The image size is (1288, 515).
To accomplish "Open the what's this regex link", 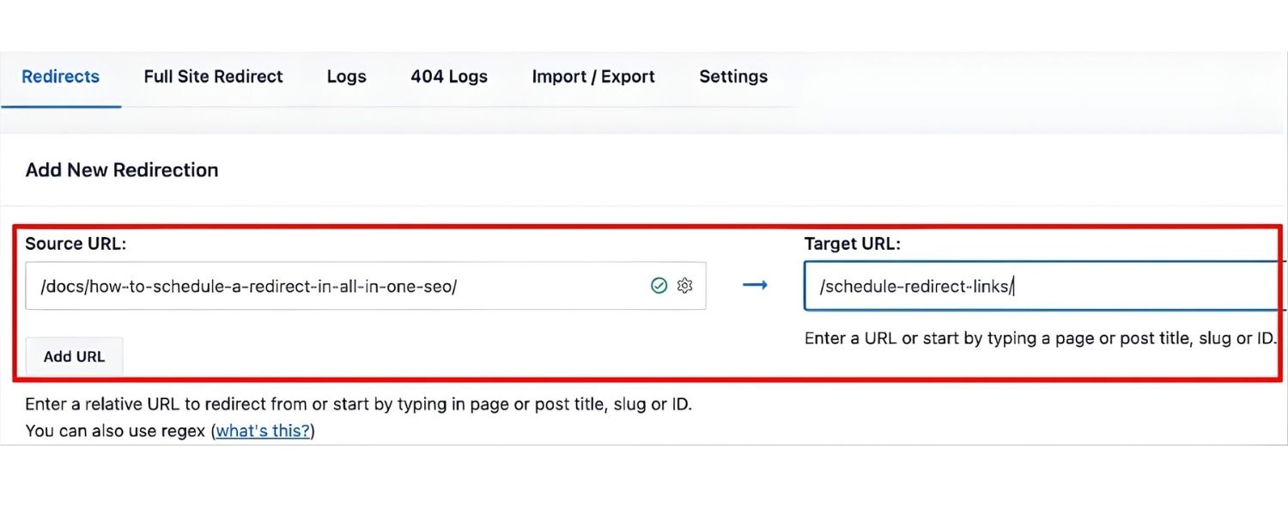I will pos(262,431).
